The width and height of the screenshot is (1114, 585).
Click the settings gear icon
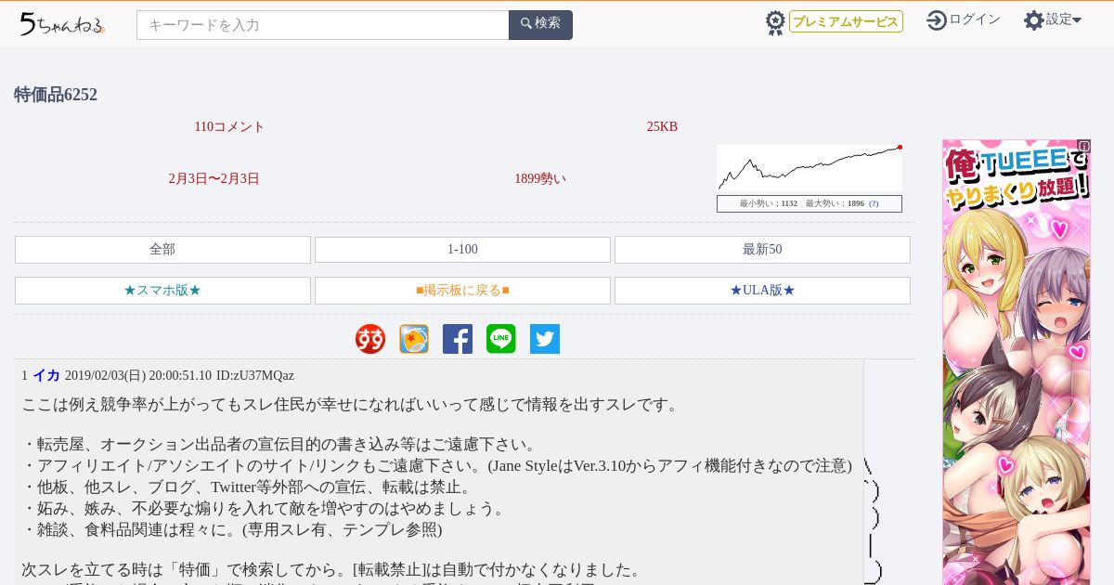click(1033, 20)
